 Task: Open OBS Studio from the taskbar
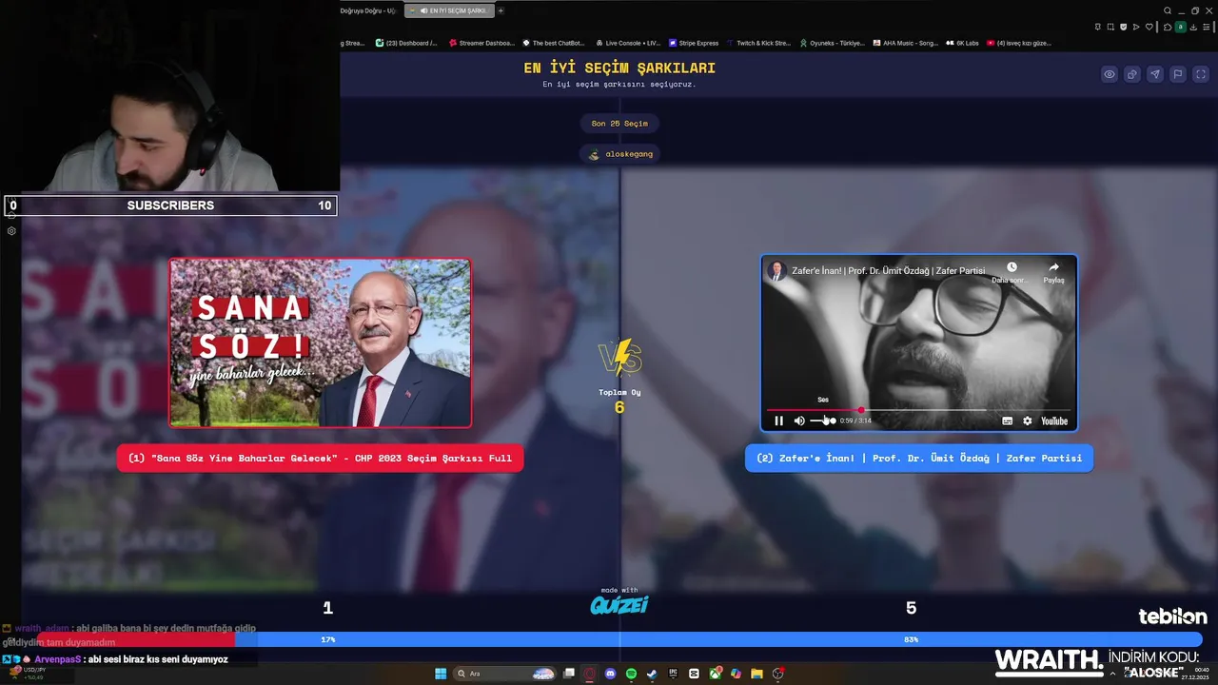pyautogui.click(x=778, y=674)
